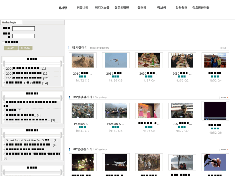The width and height of the screenshot is (235, 176).
Task: Open sidebar post marked [9]
Action: pyautogui.click(x=31, y=145)
